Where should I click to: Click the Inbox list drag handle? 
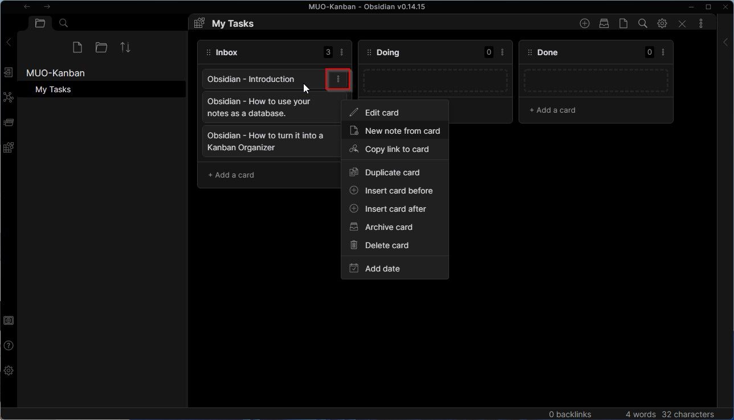point(209,52)
